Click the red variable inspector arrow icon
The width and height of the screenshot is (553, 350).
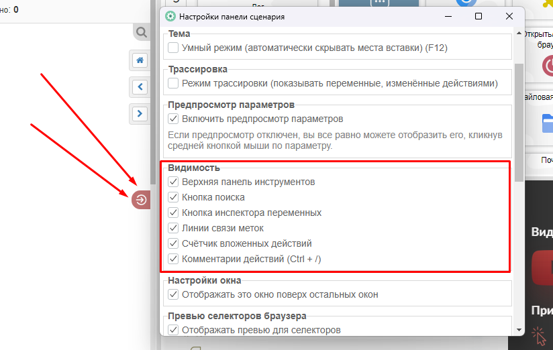(x=142, y=199)
